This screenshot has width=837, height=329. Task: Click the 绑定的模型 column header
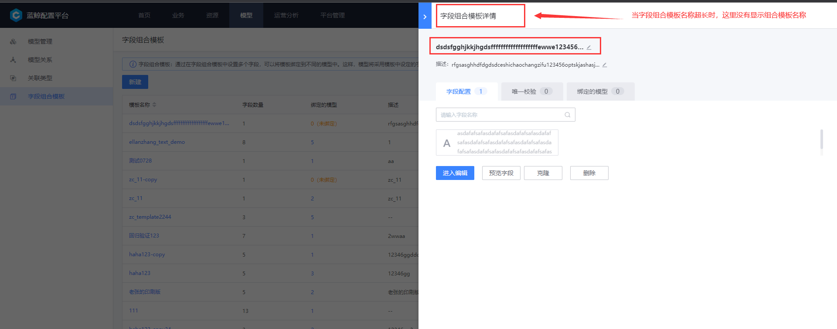324,105
